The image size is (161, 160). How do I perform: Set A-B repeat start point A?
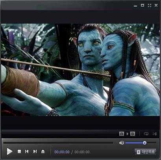[x=122, y=134]
